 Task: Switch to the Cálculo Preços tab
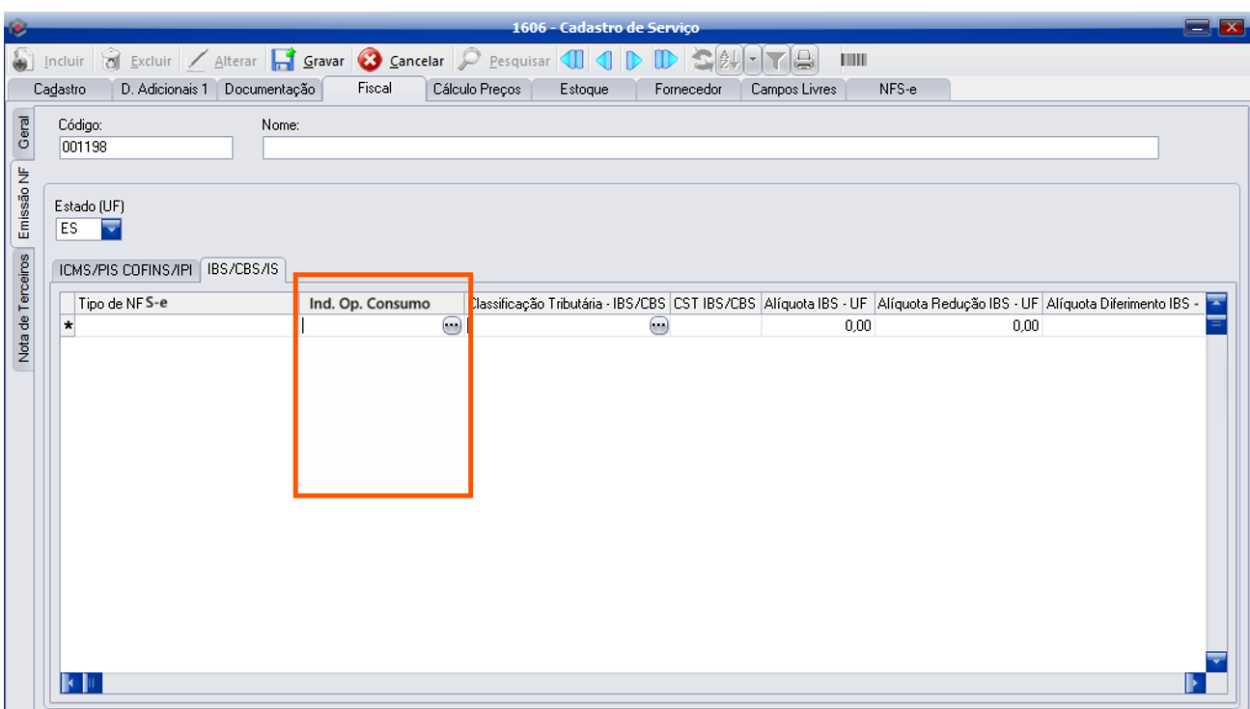click(477, 89)
